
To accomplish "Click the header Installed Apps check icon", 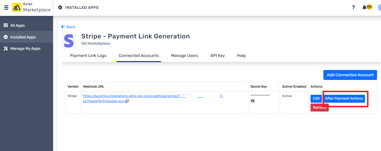I will point(60,7).
